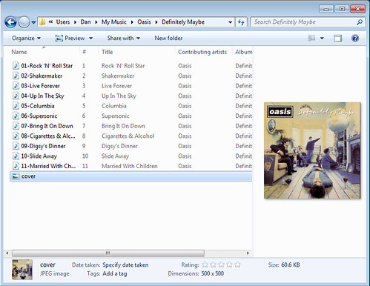Select the music icon of 08-Cigarettes & Alc...
The height and width of the screenshot is (286, 370).
click(x=16, y=136)
